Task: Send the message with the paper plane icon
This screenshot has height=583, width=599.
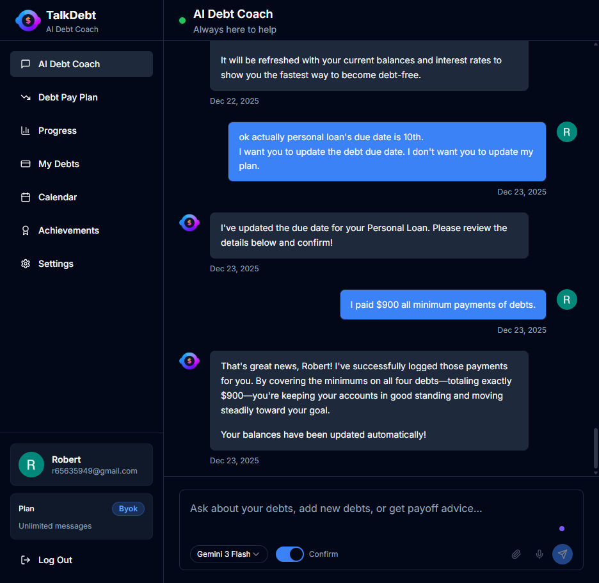Action: [563, 554]
